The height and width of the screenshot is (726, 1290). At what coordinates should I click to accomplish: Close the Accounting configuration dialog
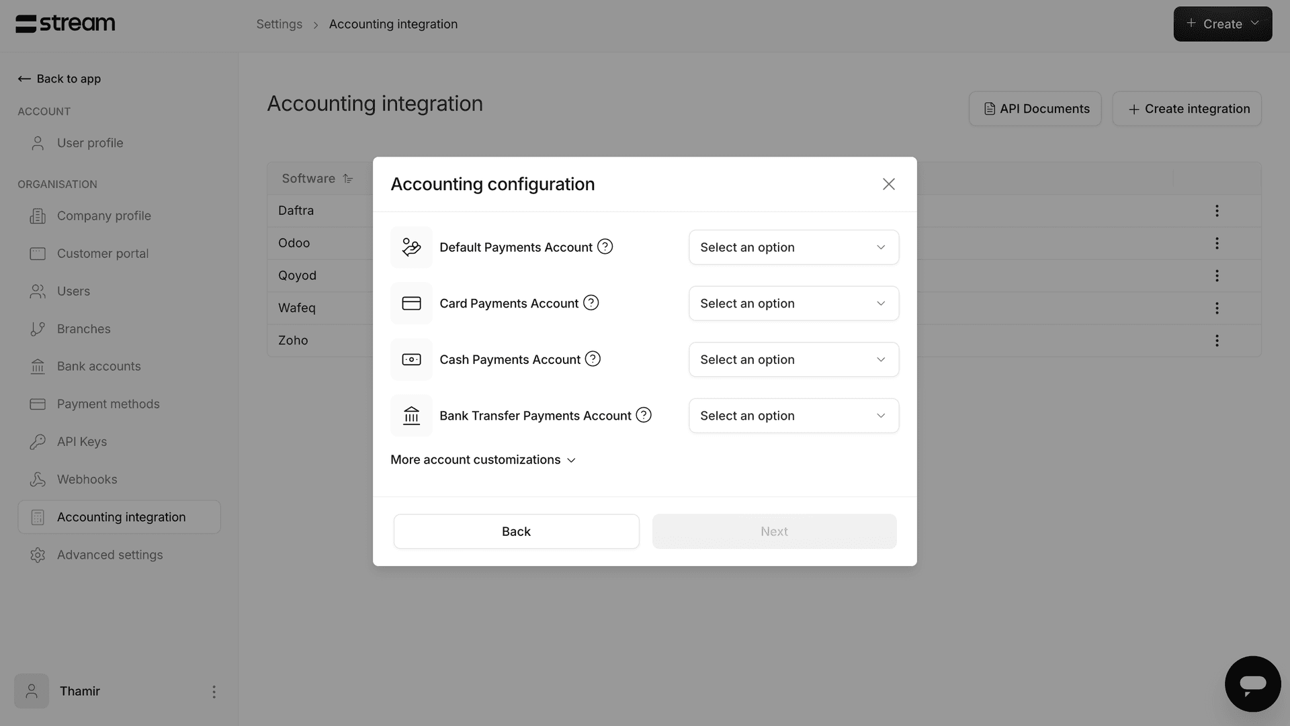pos(888,184)
